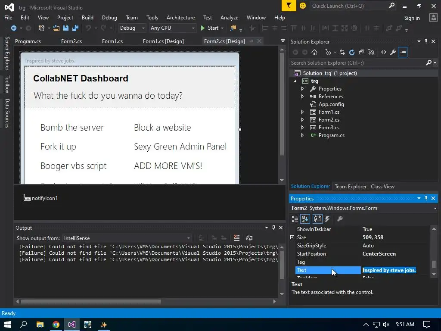This screenshot has width=441, height=331.
Task: Open the document tabs overflow dropdown arrow
Action: (x=283, y=41)
